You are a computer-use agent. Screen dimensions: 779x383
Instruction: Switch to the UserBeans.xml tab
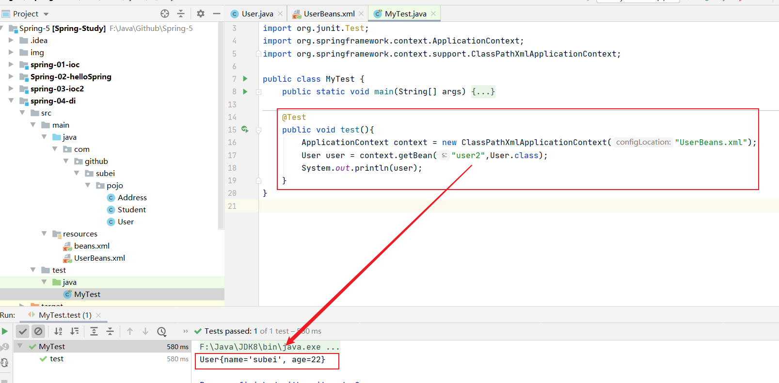click(x=329, y=14)
